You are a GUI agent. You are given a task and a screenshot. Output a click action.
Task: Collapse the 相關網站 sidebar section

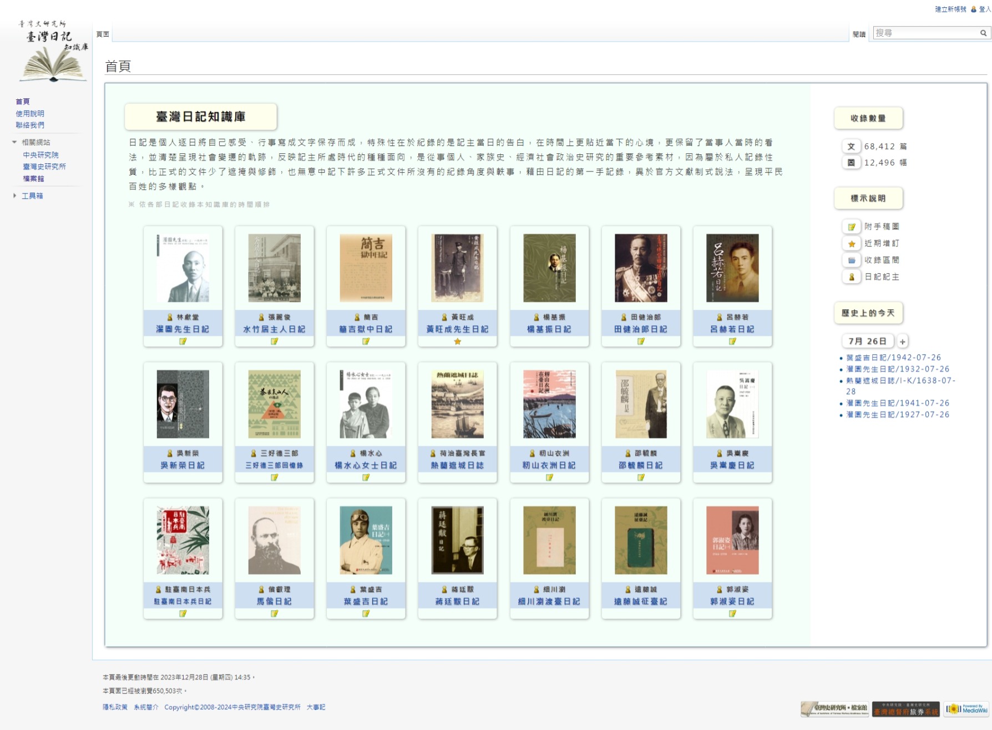(15, 142)
